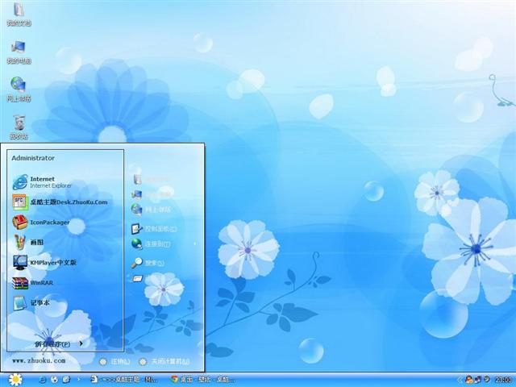Image resolution: width=516 pixels, height=387 pixels.
Task: Expand hidden system tray icons
Action: click(460, 380)
